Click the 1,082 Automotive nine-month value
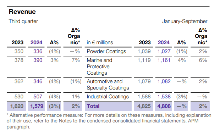220x138 pixels. tap(164, 81)
